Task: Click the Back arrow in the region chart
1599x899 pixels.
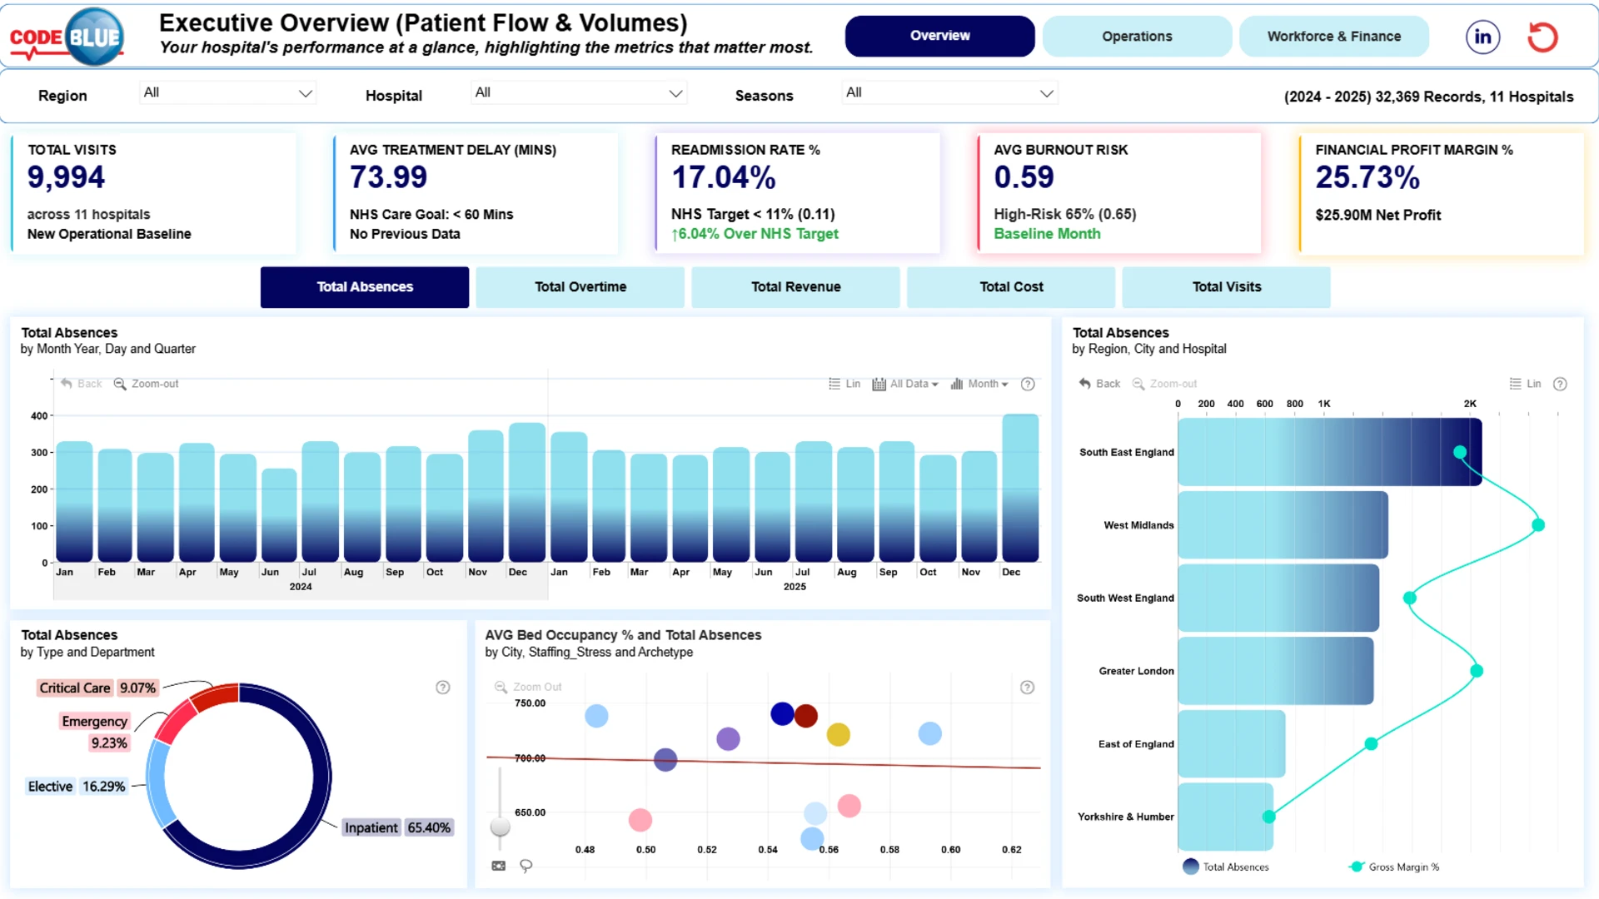Action: tap(1099, 384)
